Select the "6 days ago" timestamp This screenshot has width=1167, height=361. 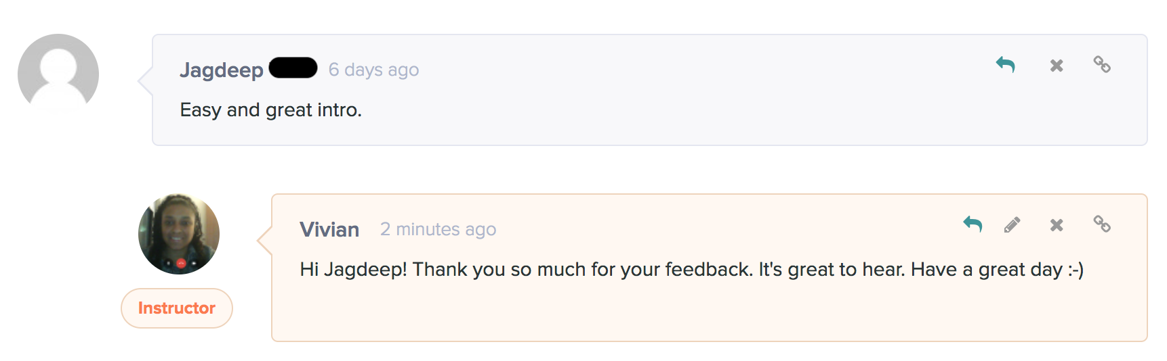(x=373, y=70)
